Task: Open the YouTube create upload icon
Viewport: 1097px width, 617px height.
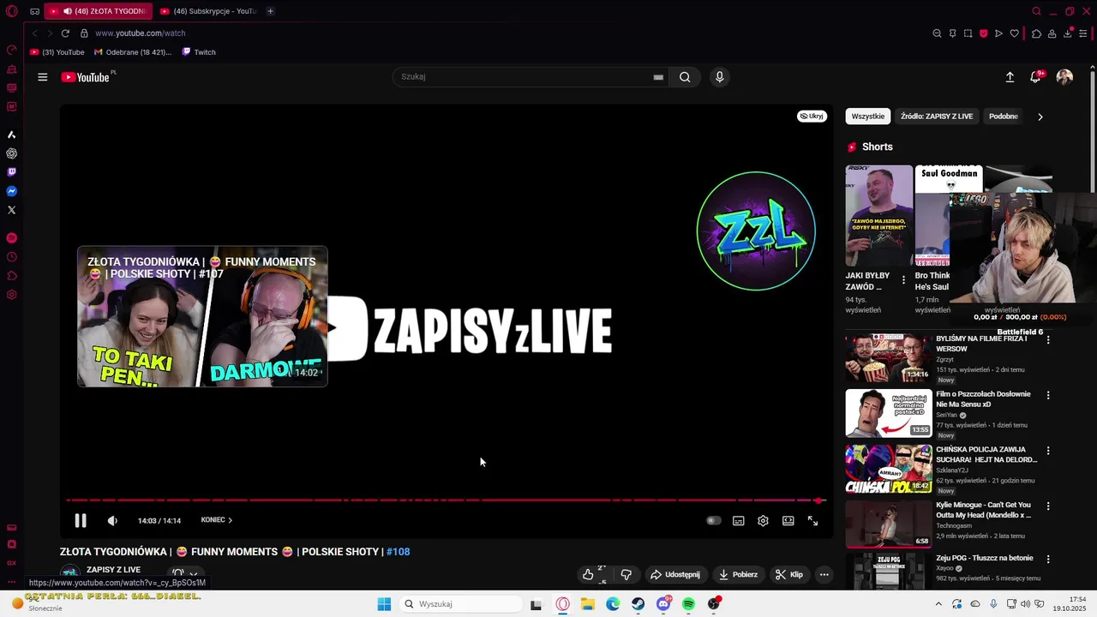Action: (1010, 77)
